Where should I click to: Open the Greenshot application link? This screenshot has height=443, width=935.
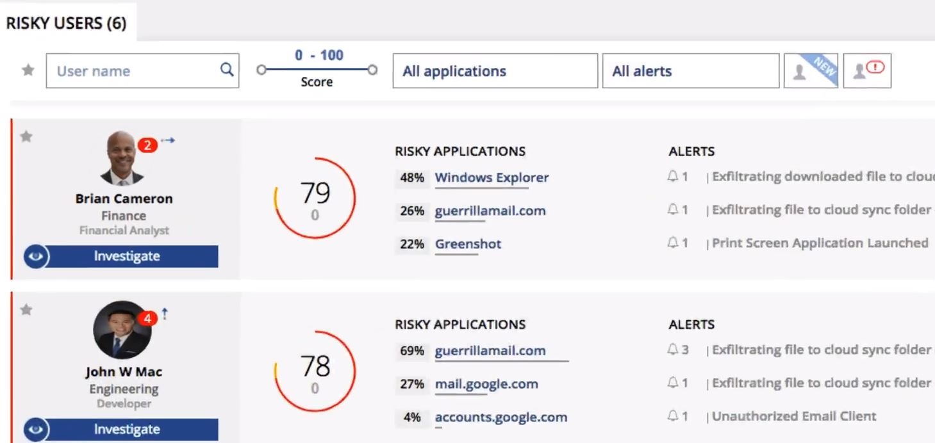pyautogui.click(x=468, y=244)
